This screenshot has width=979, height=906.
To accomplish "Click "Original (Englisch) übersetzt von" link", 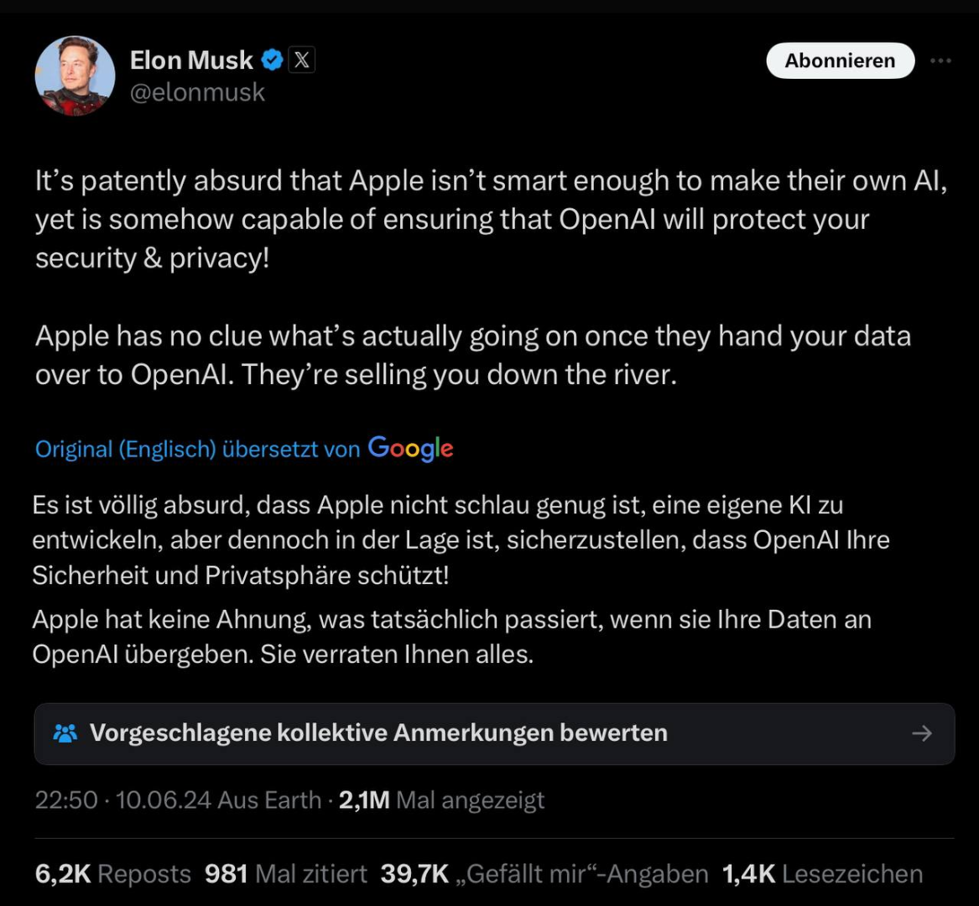I will tap(197, 449).
